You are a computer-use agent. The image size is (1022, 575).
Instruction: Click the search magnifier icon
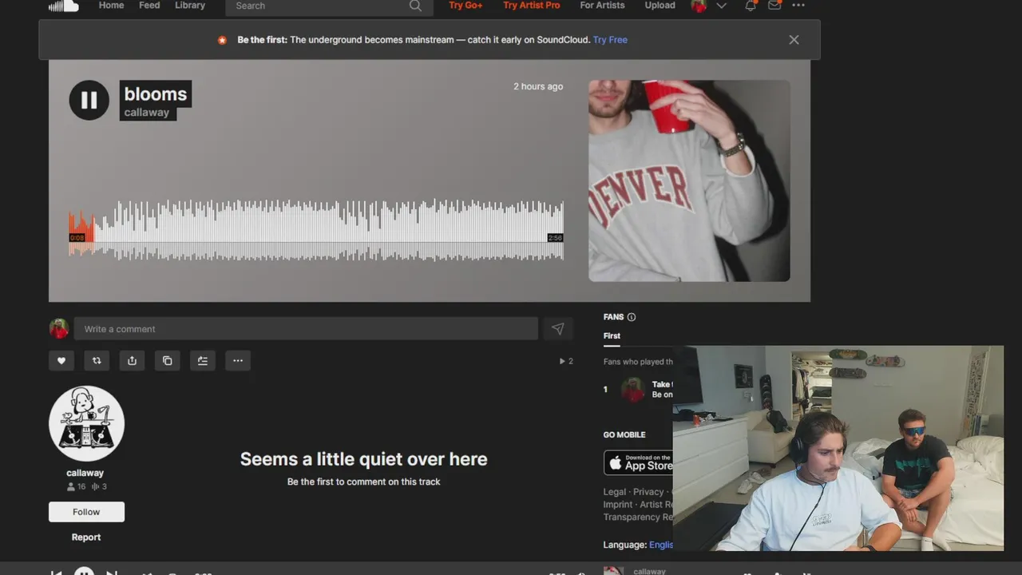415,6
